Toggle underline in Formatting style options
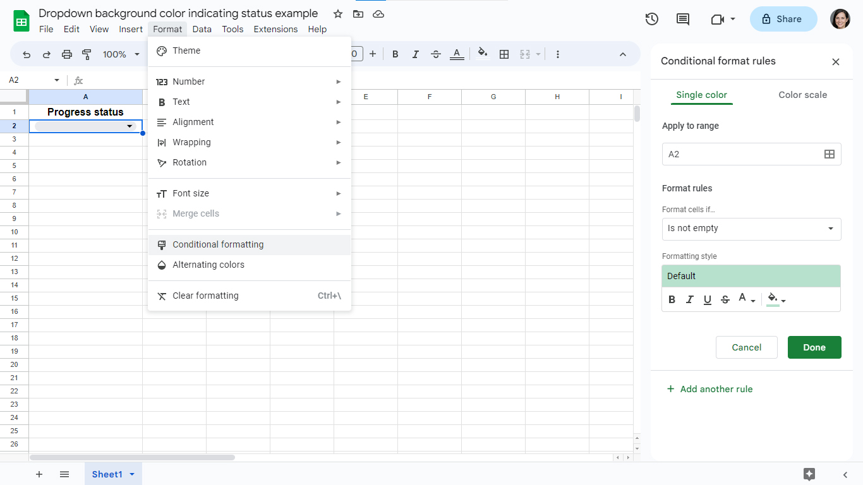 [x=707, y=299]
